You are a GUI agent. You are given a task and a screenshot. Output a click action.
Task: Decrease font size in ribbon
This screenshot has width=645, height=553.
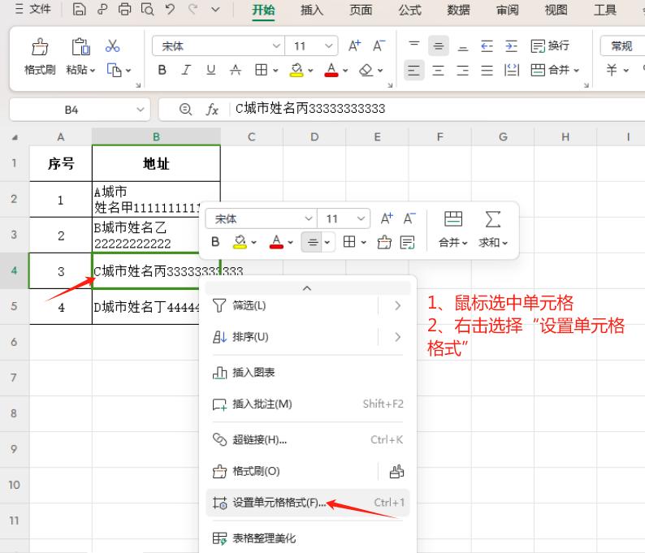379,45
